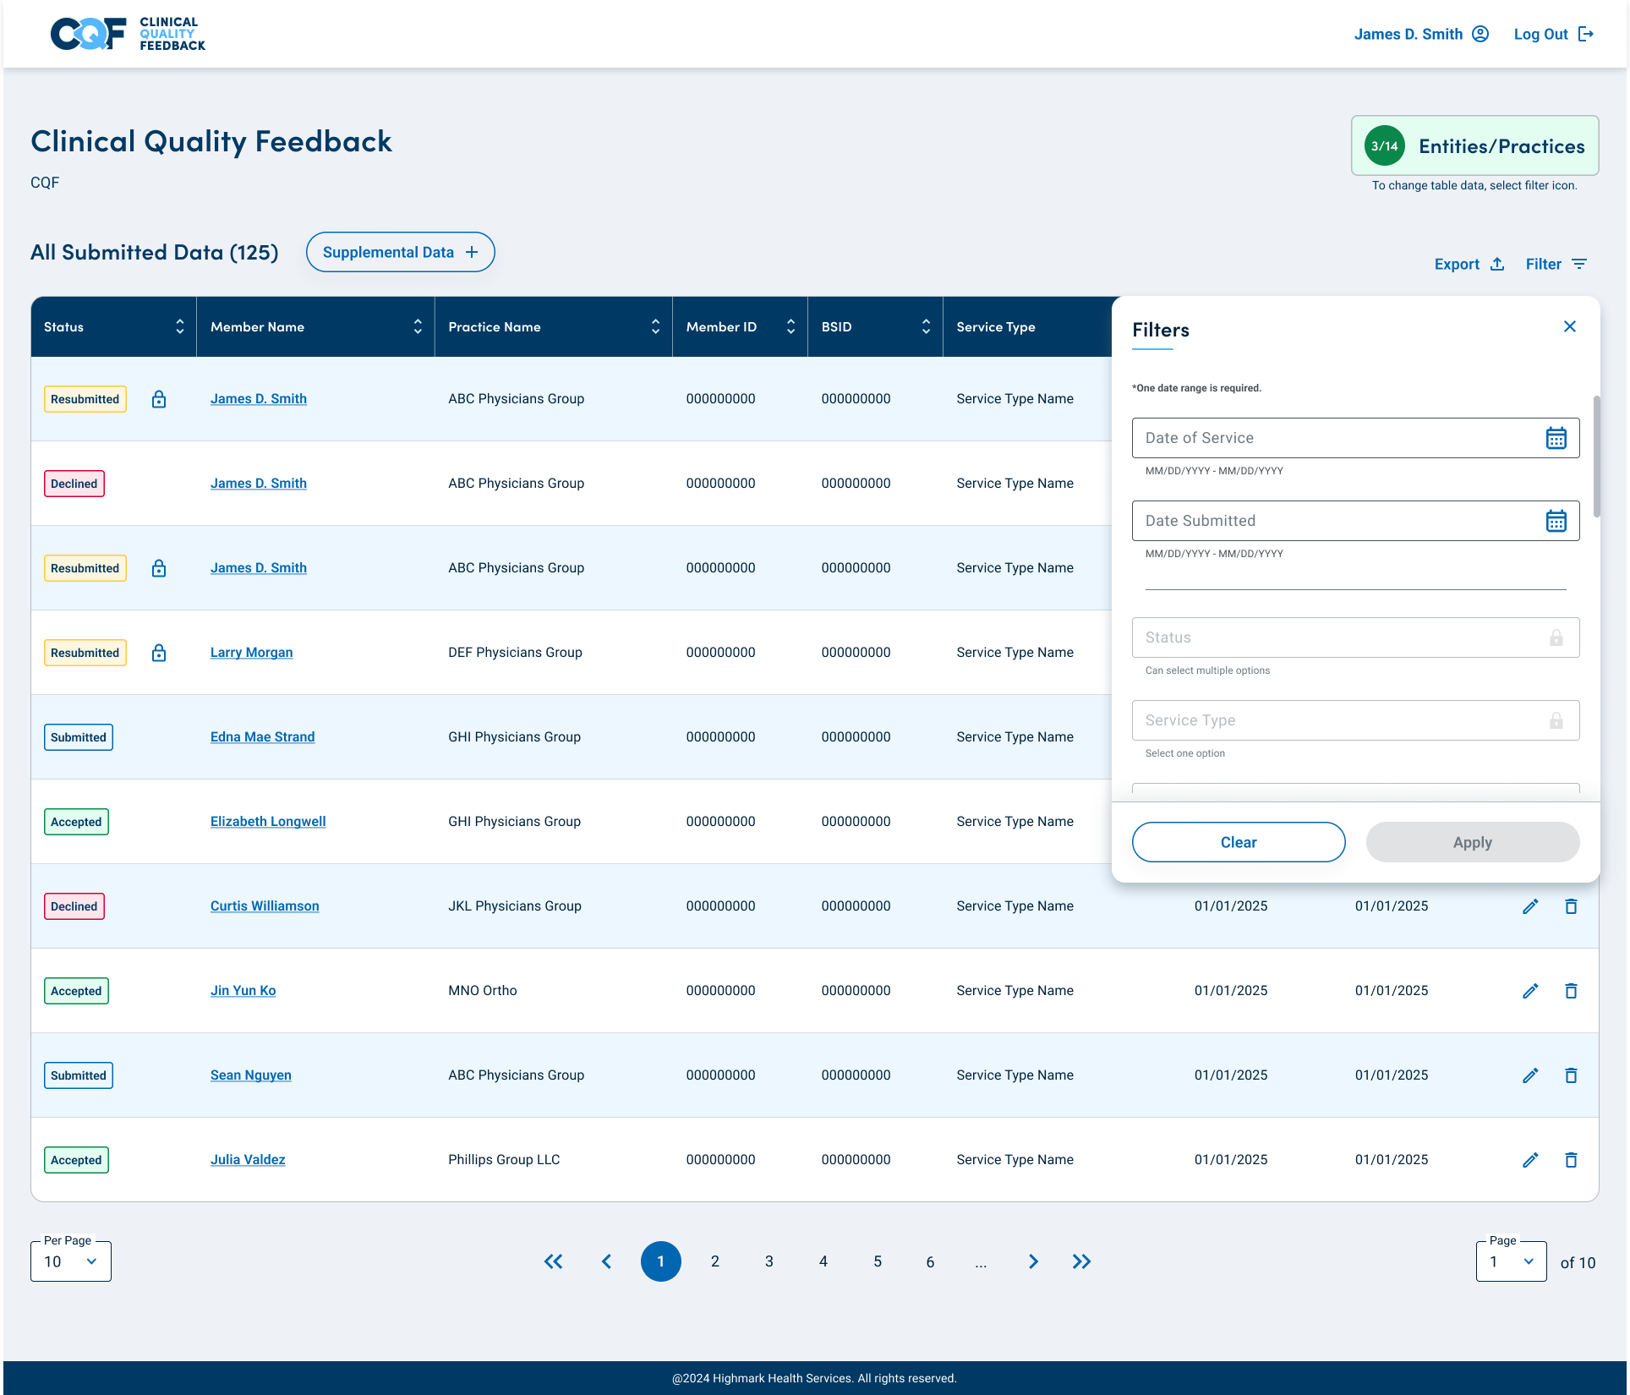
Task: Click the Clear filters button
Action: click(1239, 842)
